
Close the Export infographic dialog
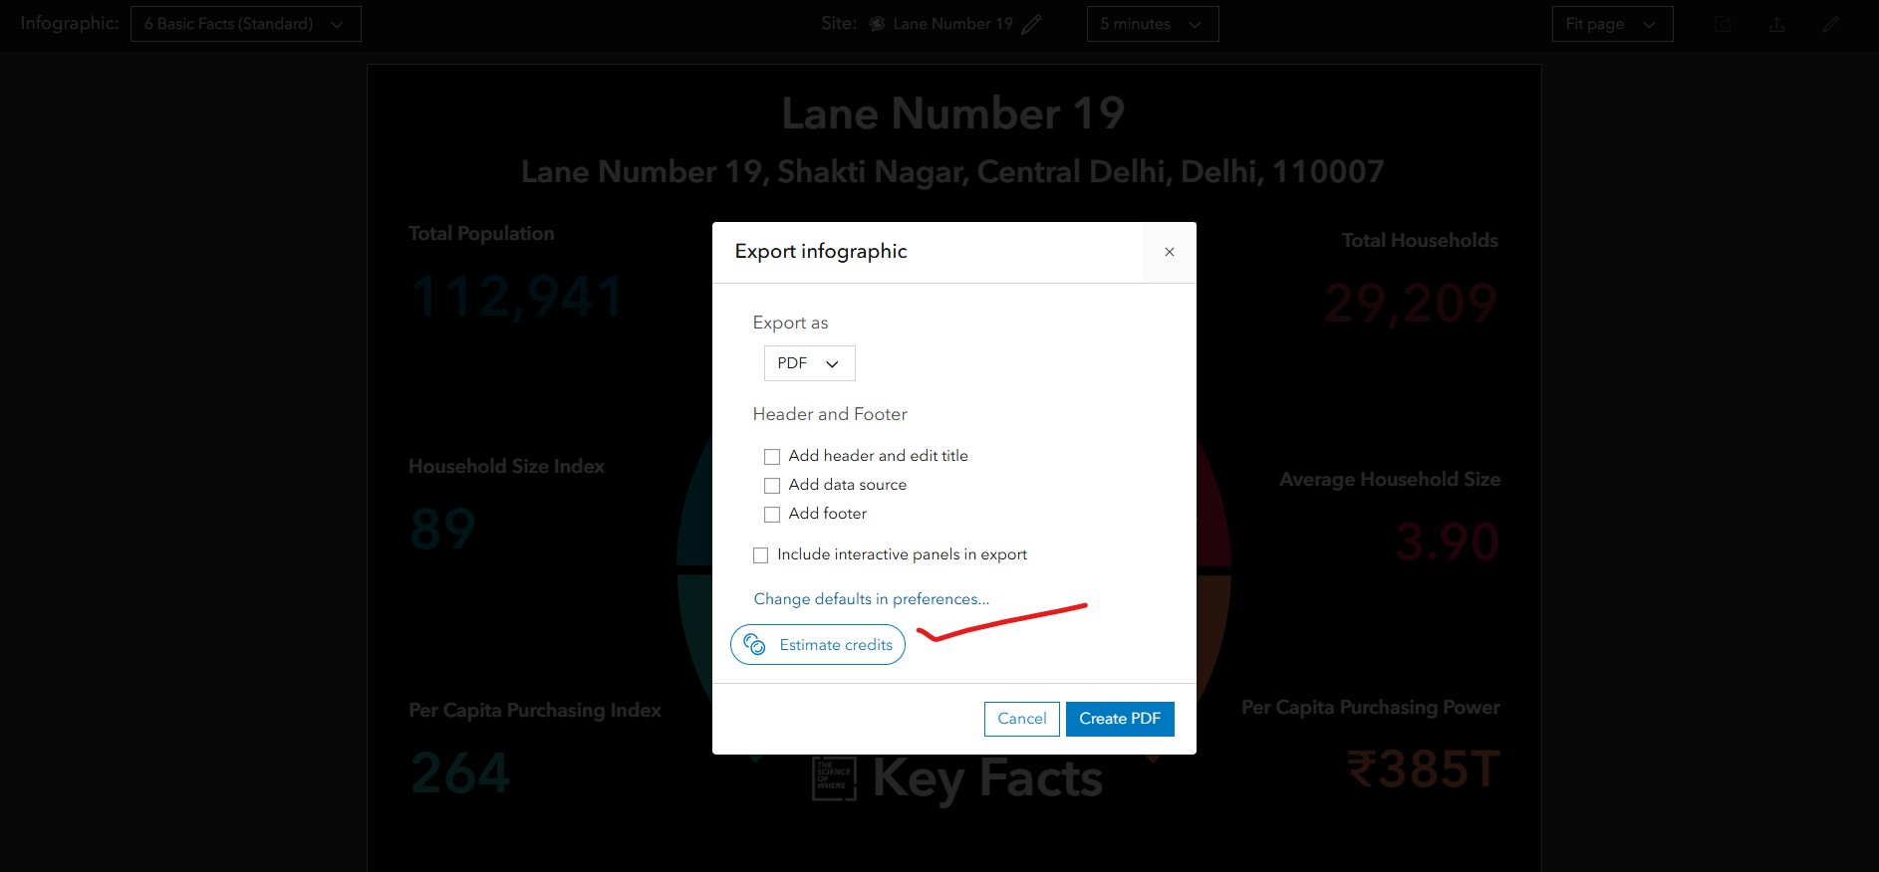[x=1170, y=252]
